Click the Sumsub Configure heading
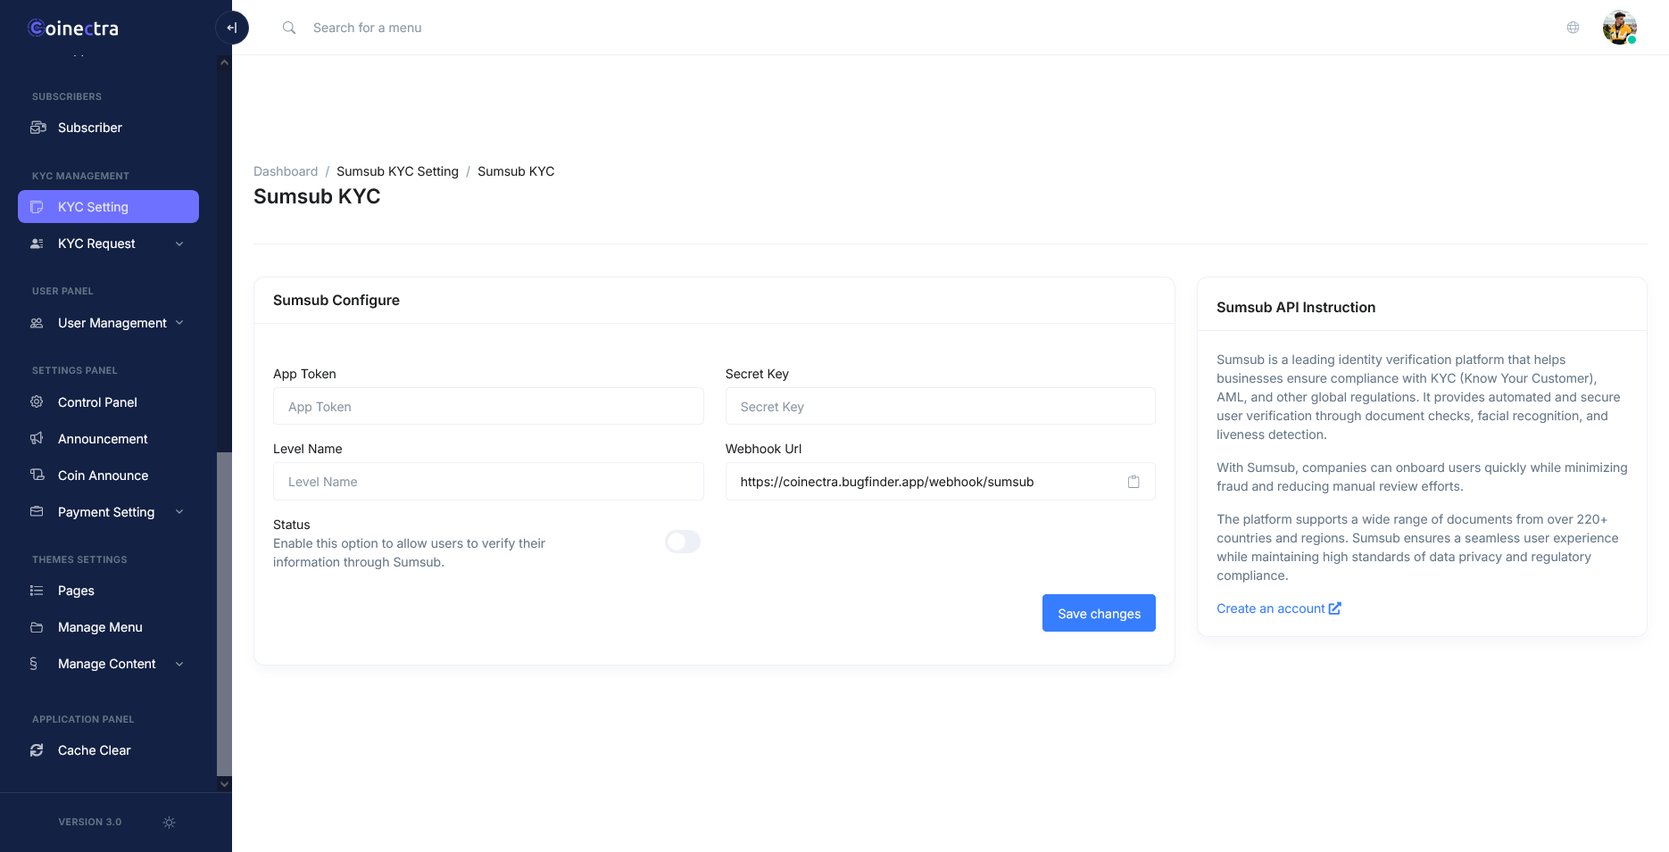This screenshot has width=1669, height=852. coord(336,301)
